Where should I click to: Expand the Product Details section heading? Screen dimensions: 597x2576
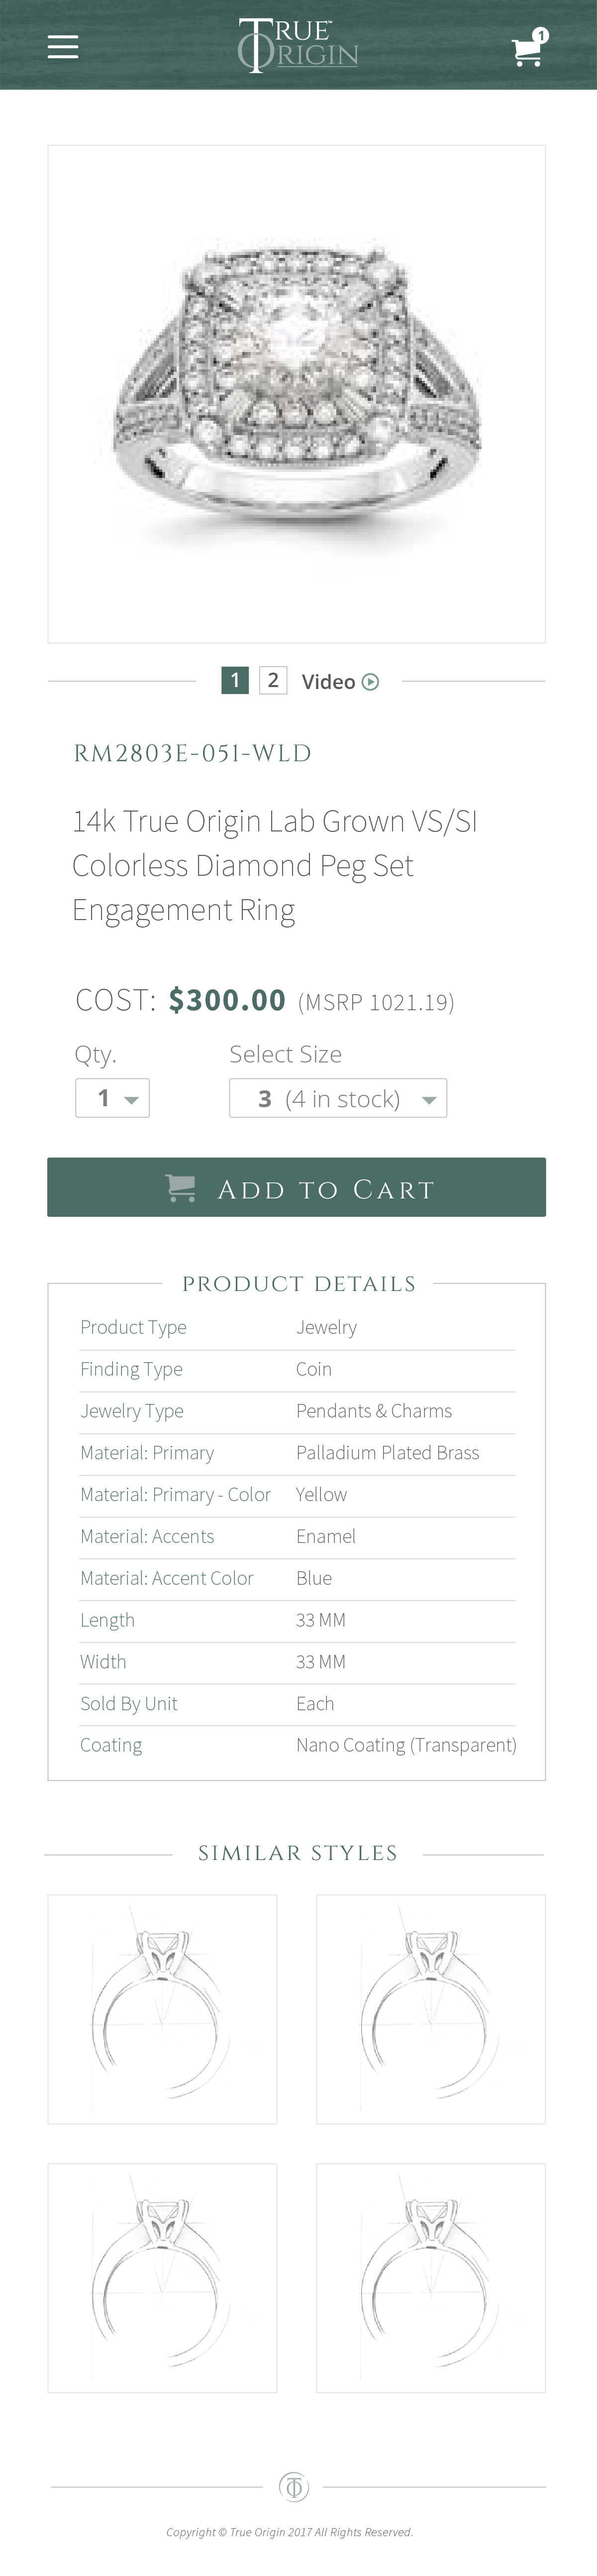tap(297, 1283)
